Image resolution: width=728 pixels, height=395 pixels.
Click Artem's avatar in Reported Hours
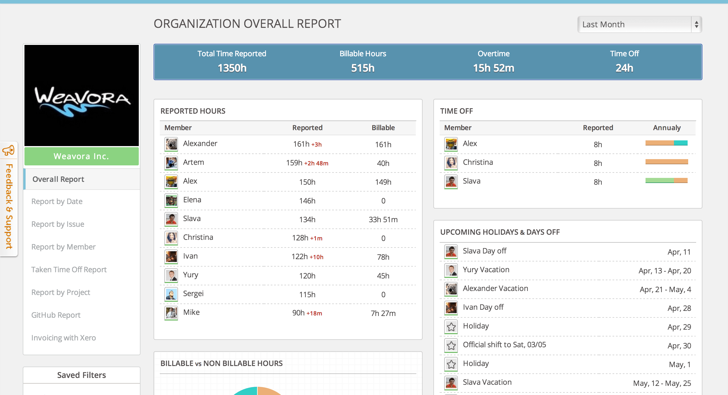(171, 163)
